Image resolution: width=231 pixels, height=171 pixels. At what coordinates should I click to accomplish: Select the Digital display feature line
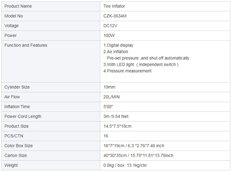click(x=118, y=45)
